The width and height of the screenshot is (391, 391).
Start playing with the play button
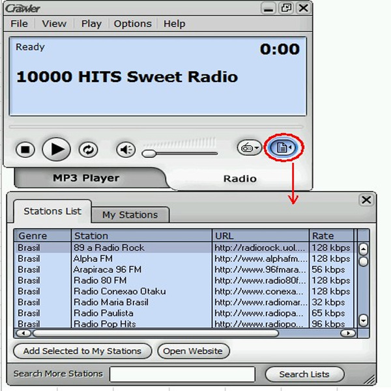coord(56,149)
